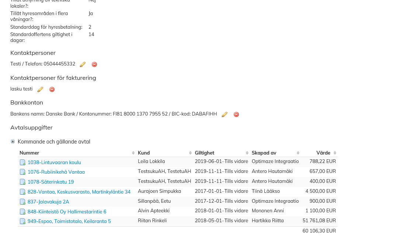Collapse Kommande och gällande avtal section
Image resolution: width=407 pixels, height=241 pixels.
13,142
